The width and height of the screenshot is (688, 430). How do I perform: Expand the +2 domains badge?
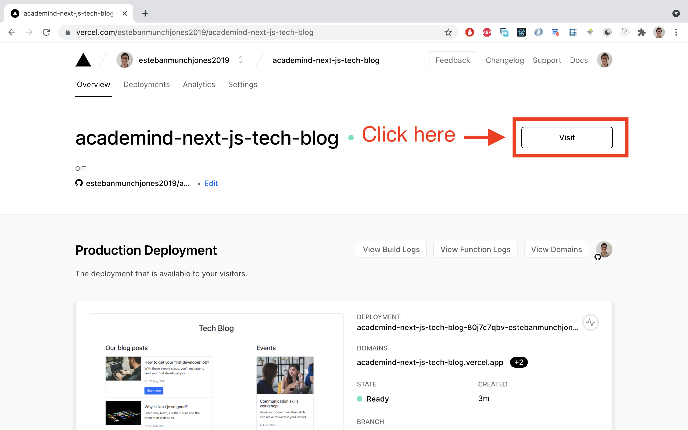click(x=519, y=362)
